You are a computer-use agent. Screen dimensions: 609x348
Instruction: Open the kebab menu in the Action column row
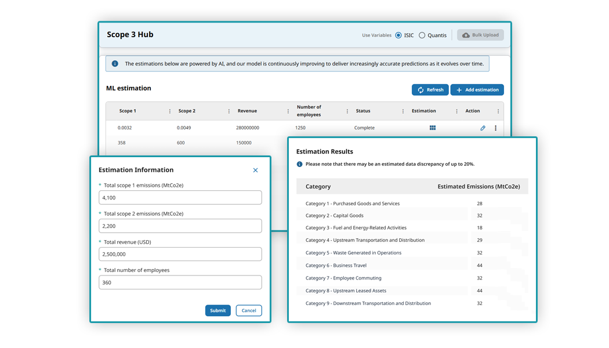496,128
